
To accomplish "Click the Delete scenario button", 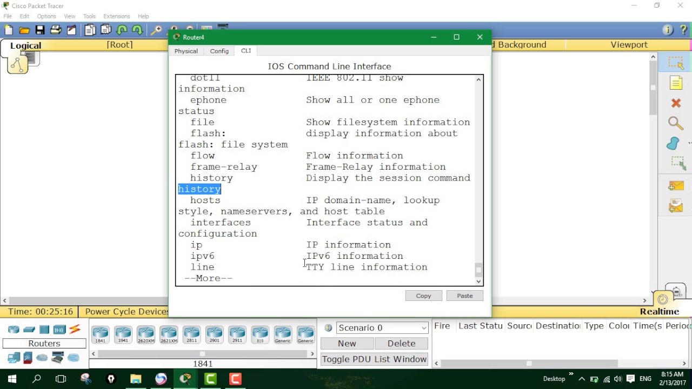I will (x=401, y=344).
